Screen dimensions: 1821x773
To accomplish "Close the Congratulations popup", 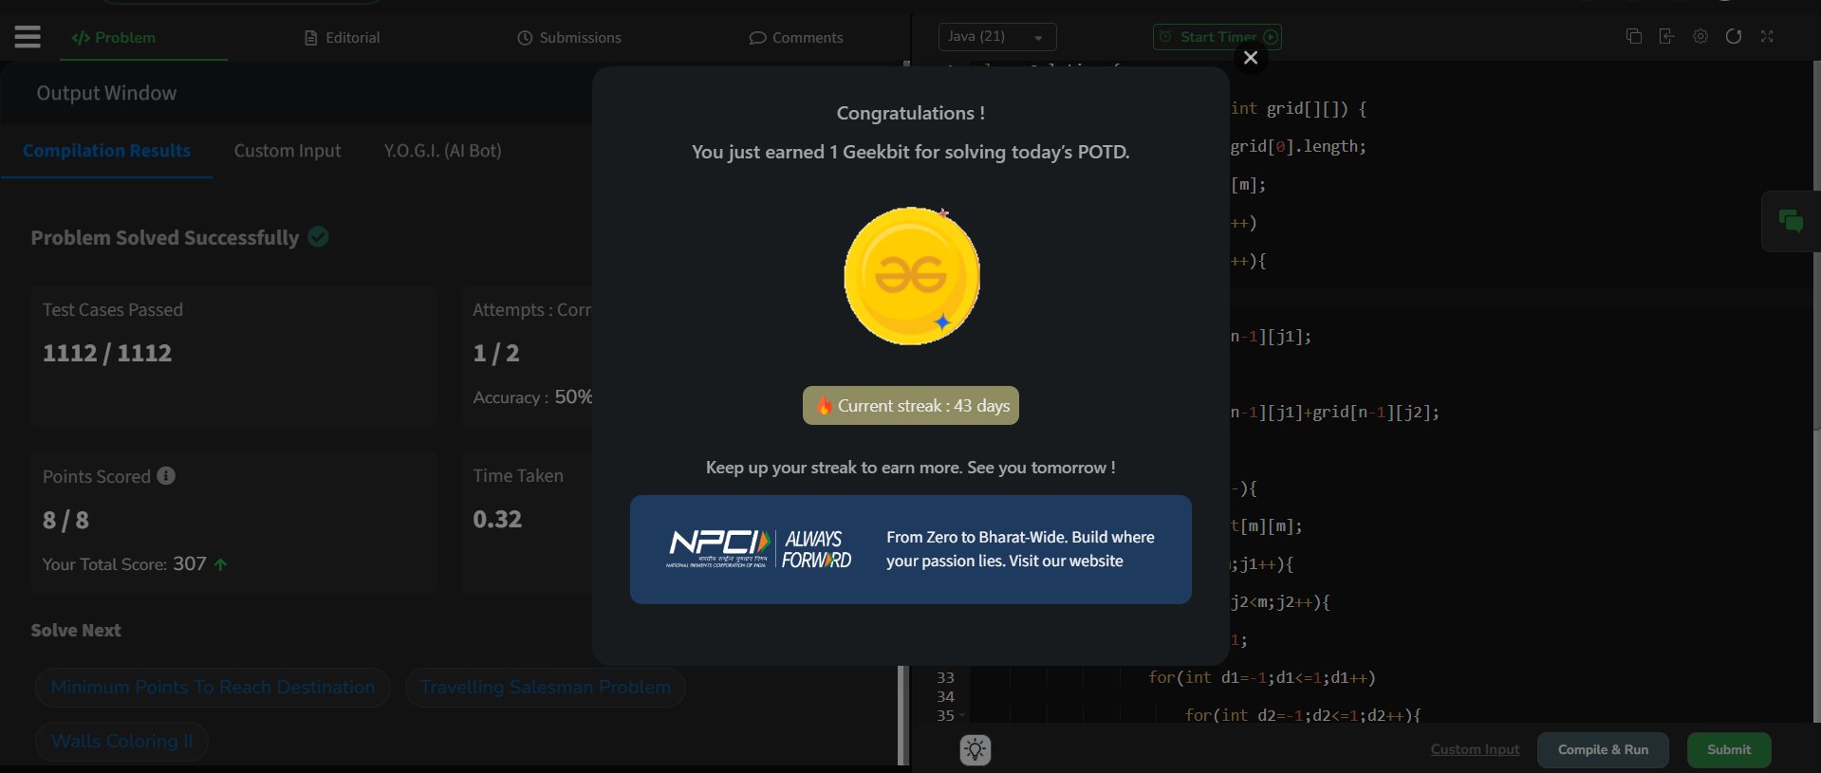I will coord(1251,58).
